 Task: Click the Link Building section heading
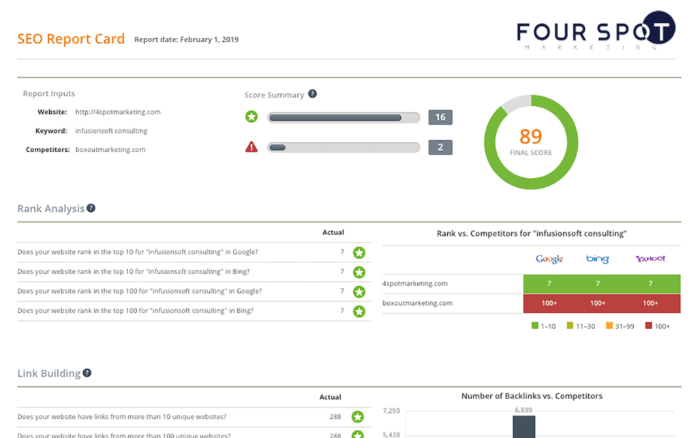49,373
